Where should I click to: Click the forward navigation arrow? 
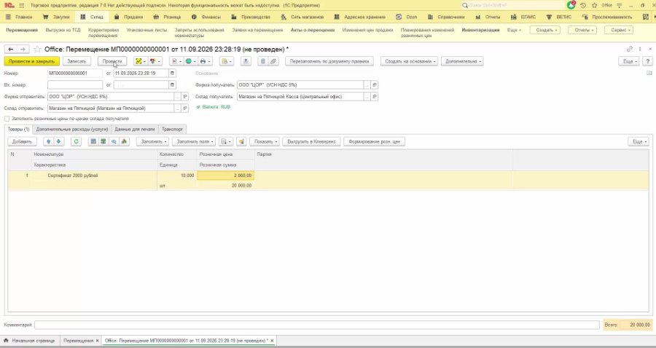[x=23, y=50]
